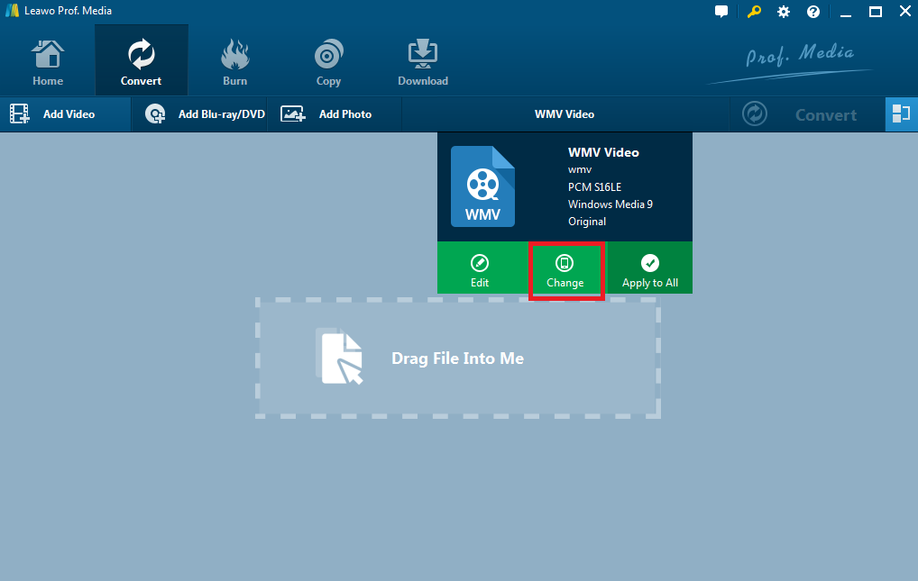Screen dimensions: 918x581
Task: Open settings gear icon in title bar
Action: (784, 12)
